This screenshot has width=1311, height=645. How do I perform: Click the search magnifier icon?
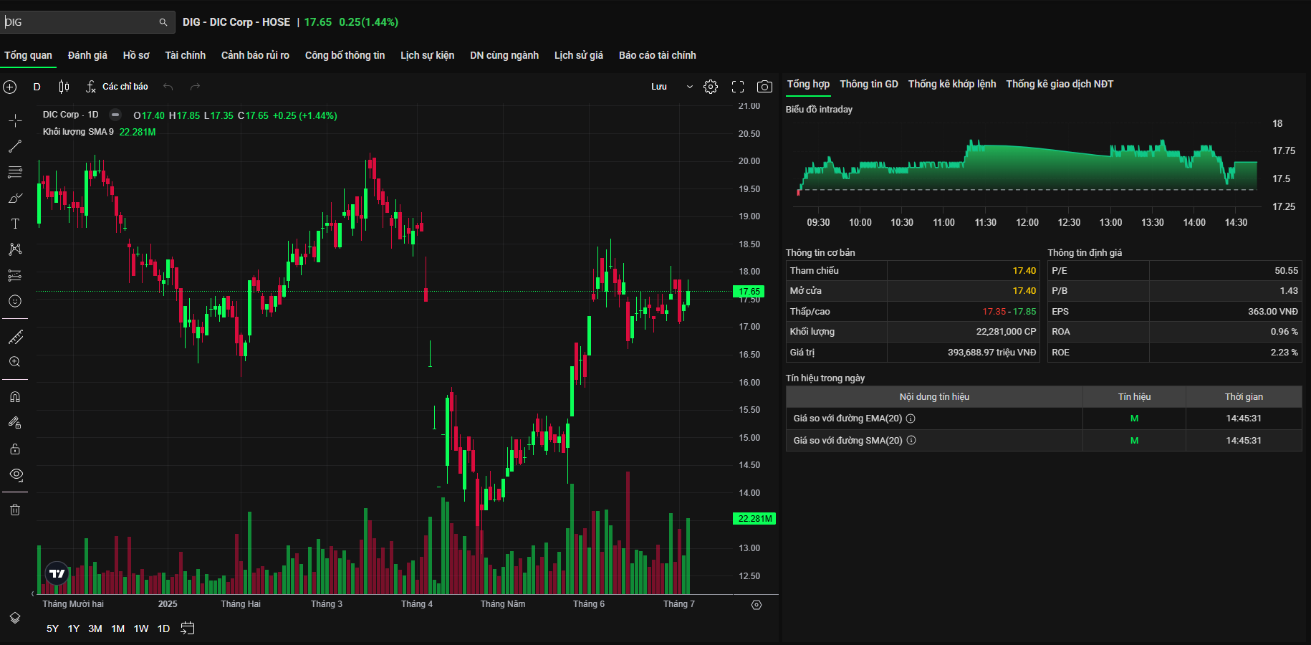tap(163, 22)
